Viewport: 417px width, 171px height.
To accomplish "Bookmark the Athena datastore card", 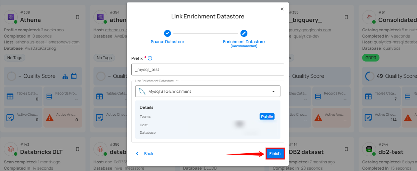I will tap(77, 17).
